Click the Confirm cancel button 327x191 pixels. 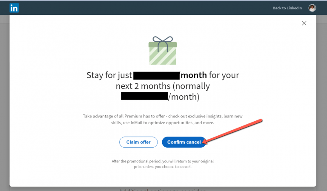[x=184, y=142]
